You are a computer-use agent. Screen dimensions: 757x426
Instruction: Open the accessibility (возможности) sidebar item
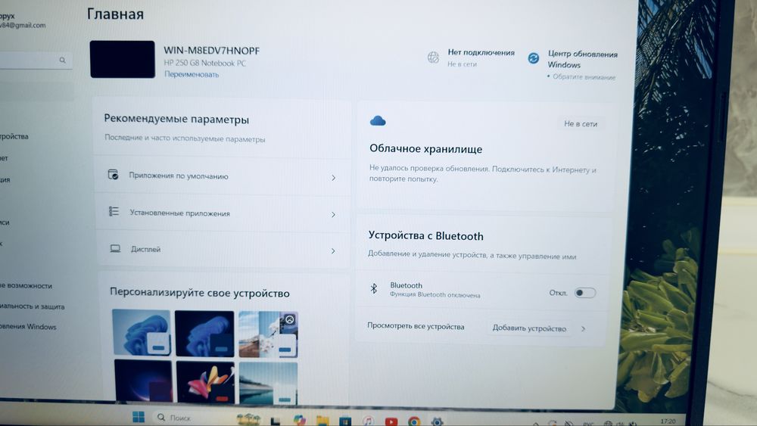point(26,285)
